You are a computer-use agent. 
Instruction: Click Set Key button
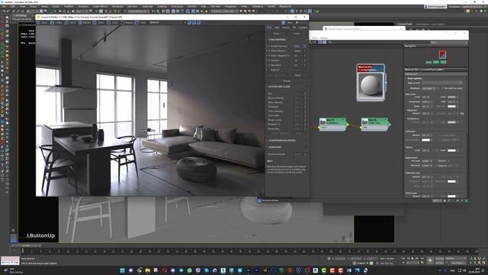439,263
